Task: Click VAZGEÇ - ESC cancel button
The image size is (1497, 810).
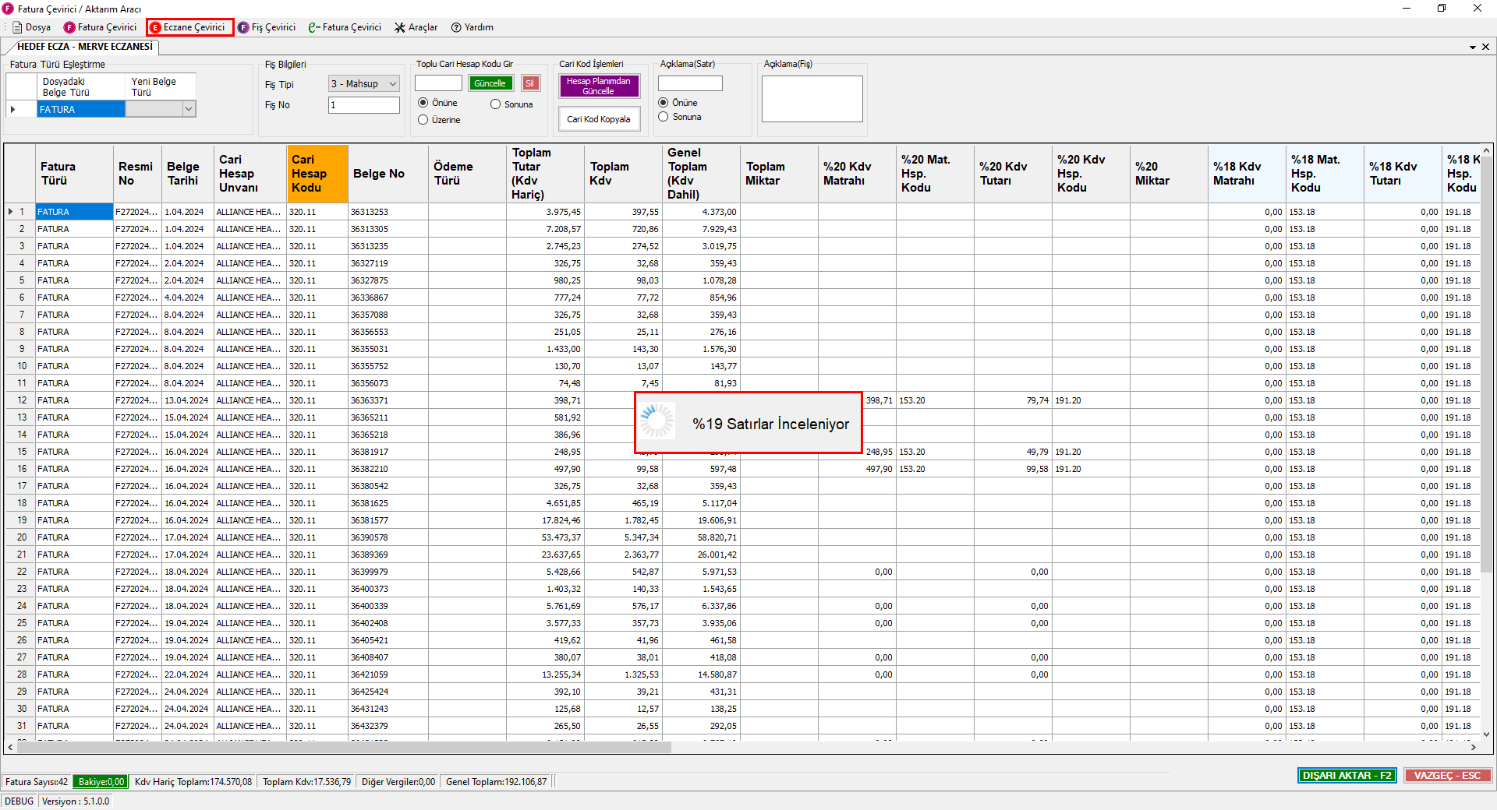Action: click(x=1447, y=776)
